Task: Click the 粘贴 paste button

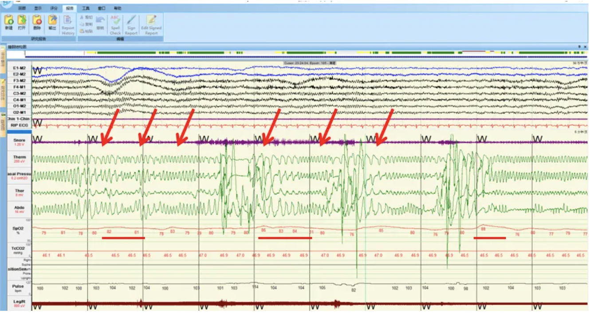Action: pos(87,31)
